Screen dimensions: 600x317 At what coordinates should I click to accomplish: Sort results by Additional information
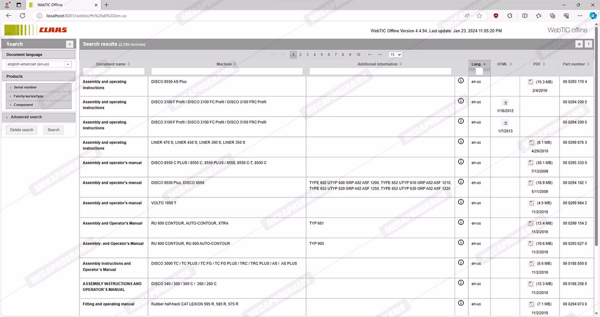(x=380, y=64)
